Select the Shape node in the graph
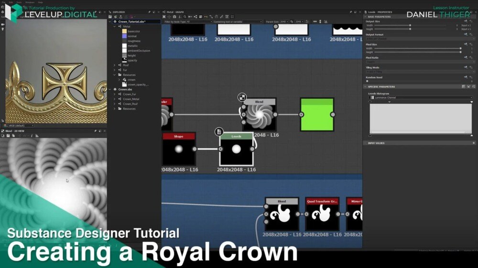478x268 pixels. pyautogui.click(x=179, y=149)
